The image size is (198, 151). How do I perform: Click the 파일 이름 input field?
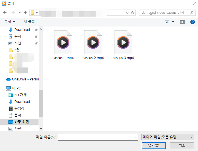pos(98,137)
